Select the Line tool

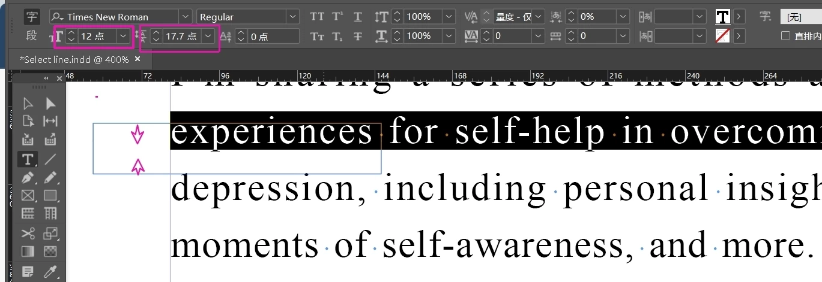click(50, 159)
